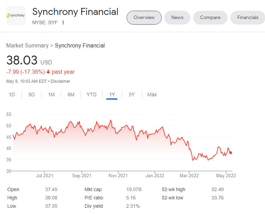The width and height of the screenshot is (265, 215).
Task: Click the May 2022 axis label
Action: [x=226, y=176]
